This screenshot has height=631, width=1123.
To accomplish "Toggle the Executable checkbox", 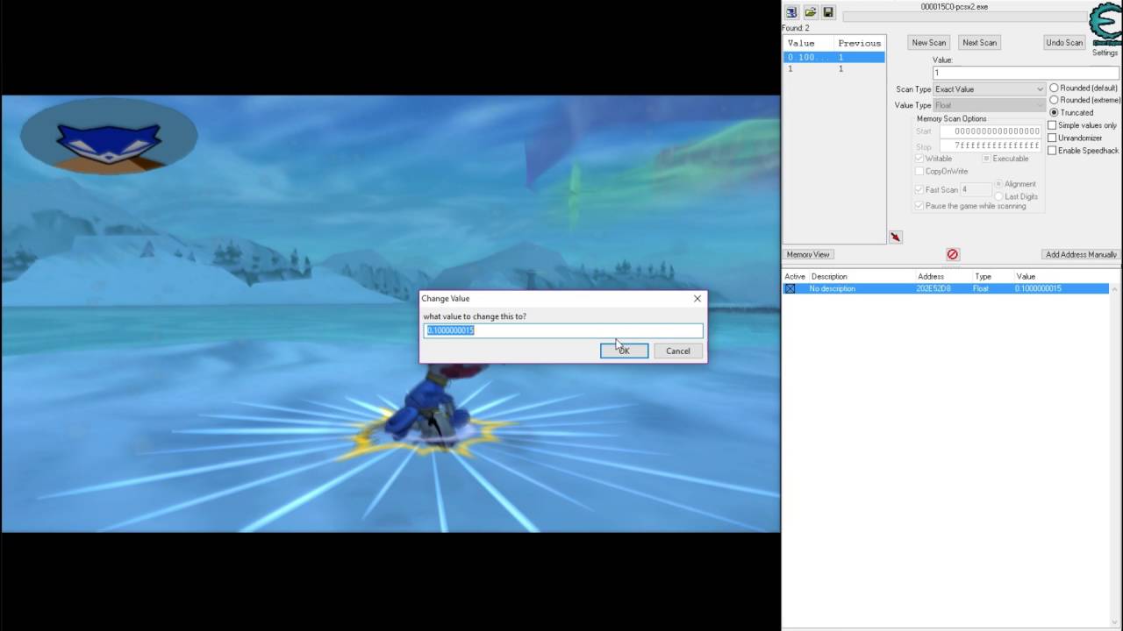I will (987, 159).
